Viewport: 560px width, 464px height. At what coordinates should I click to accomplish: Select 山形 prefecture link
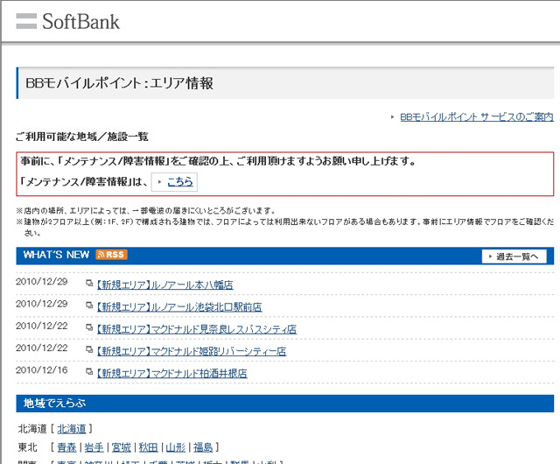pos(176,447)
